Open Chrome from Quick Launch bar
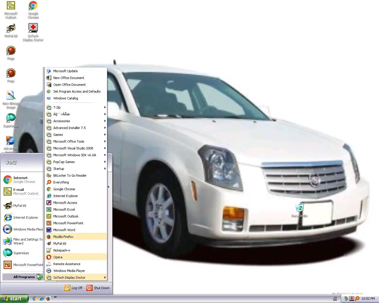This screenshot has width=379, height=303. click(x=34, y=299)
